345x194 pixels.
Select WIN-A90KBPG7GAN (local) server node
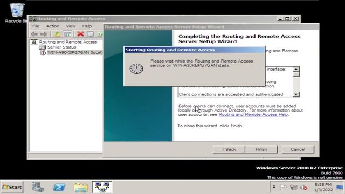[75, 53]
